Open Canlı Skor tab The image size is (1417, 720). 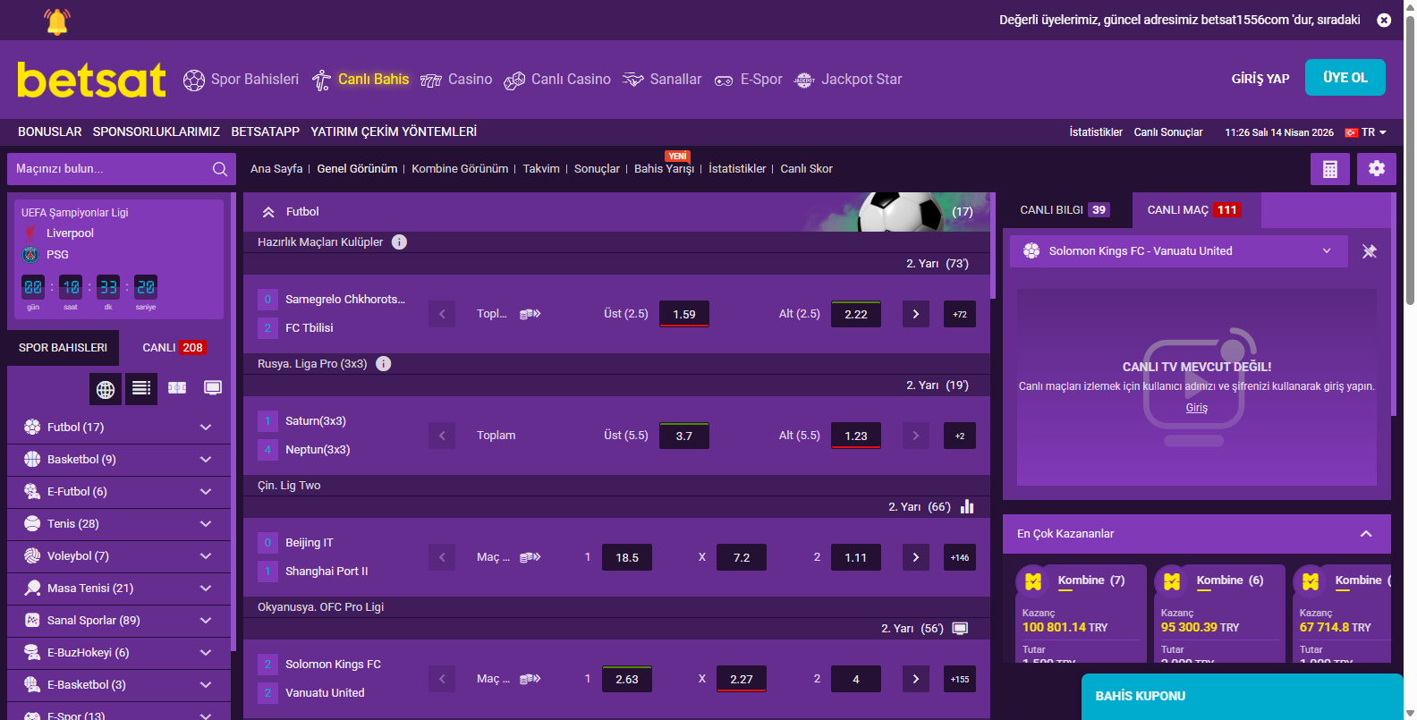[806, 169]
